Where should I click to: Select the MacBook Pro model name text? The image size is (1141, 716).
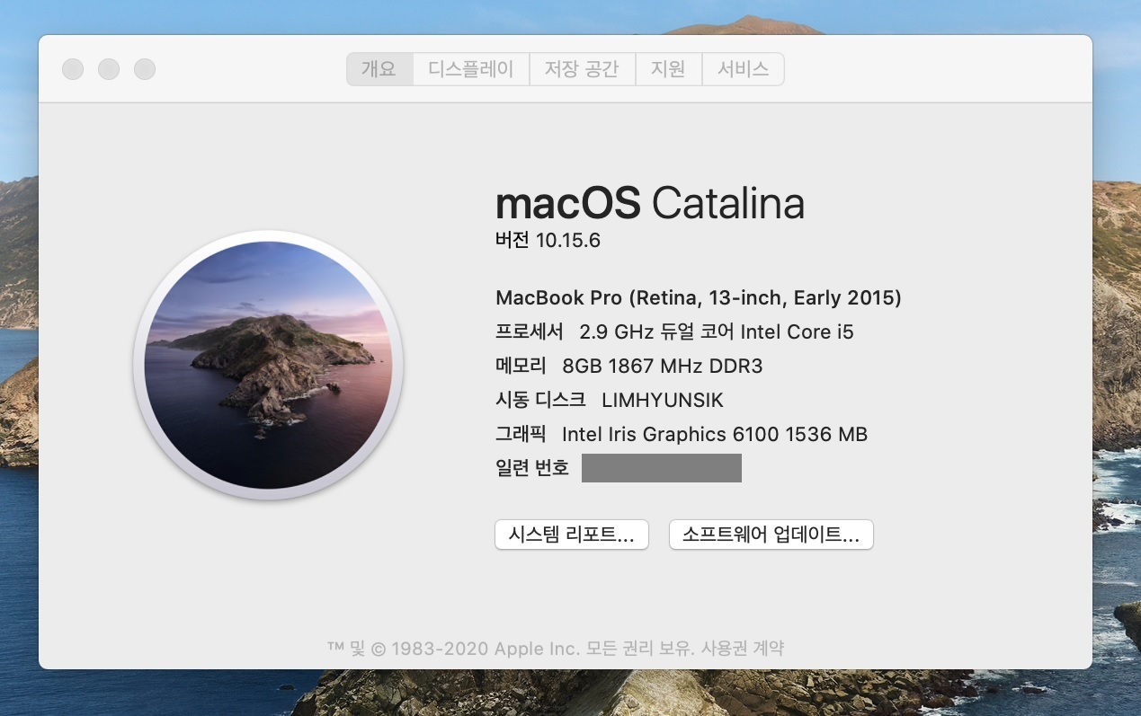pos(699,297)
